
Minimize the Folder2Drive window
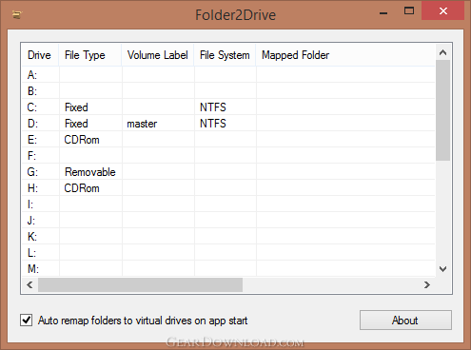[x=383, y=12]
